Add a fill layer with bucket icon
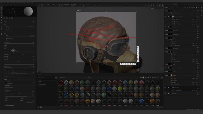This screenshot has width=203, height=114. 192,8
